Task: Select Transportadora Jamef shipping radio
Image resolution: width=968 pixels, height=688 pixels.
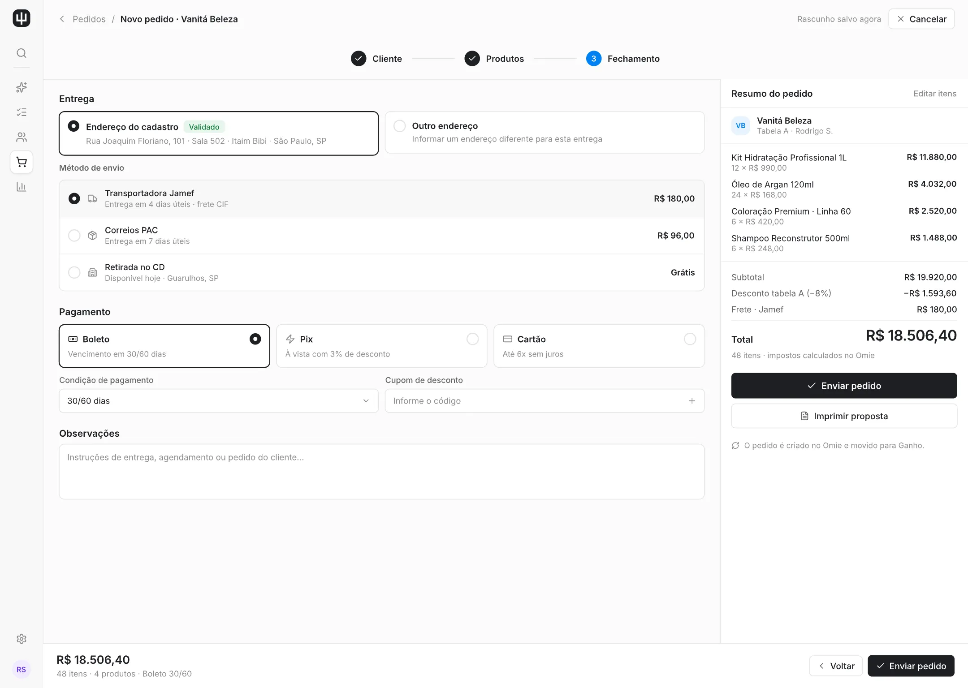Action: 74,198
